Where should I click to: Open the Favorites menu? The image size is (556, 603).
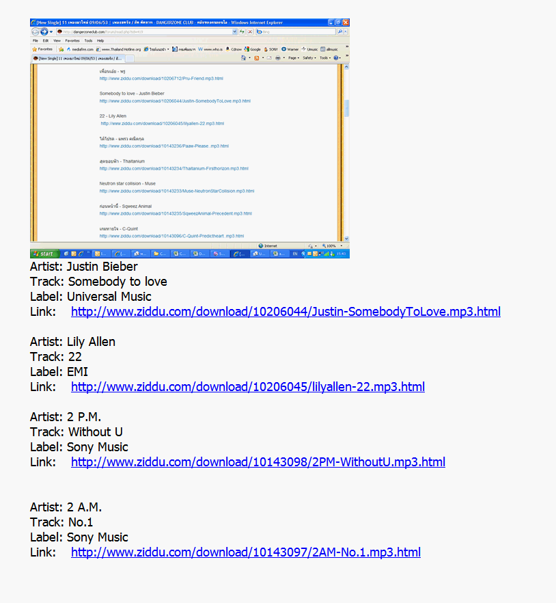[x=72, y=40]
